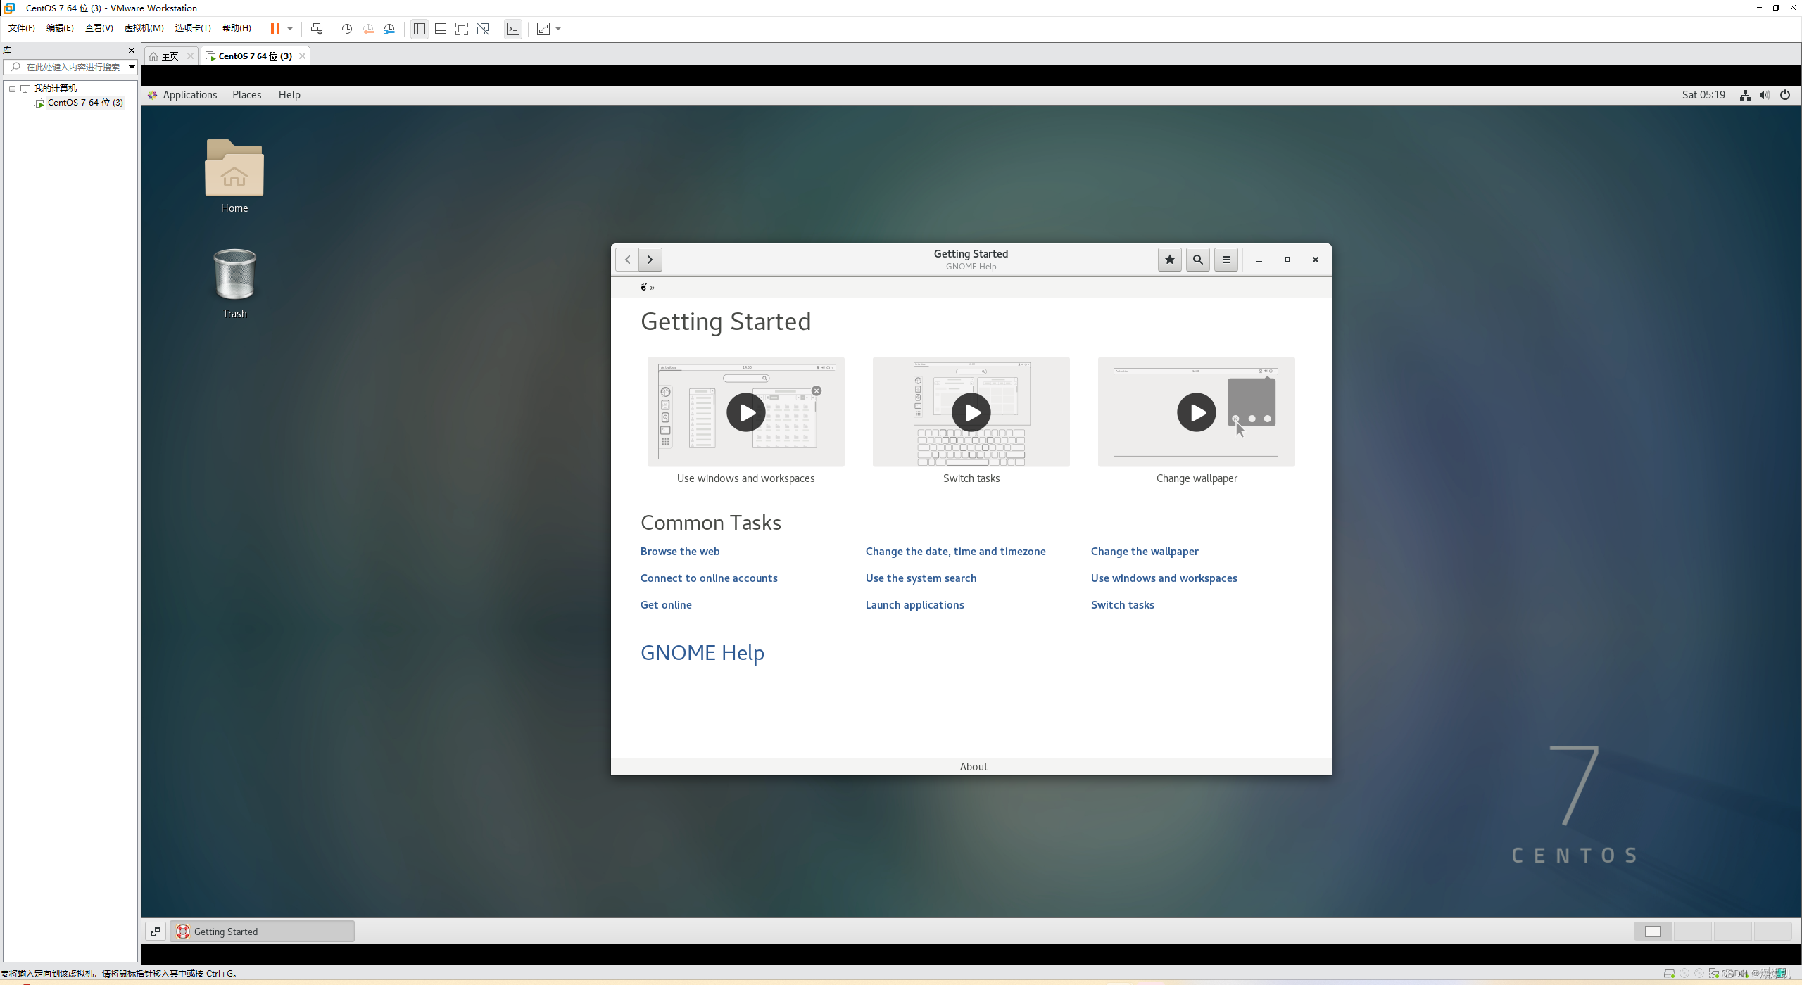Open the dropdown arrow beside the pause button
1802x985 pixels.
[290, 29]
